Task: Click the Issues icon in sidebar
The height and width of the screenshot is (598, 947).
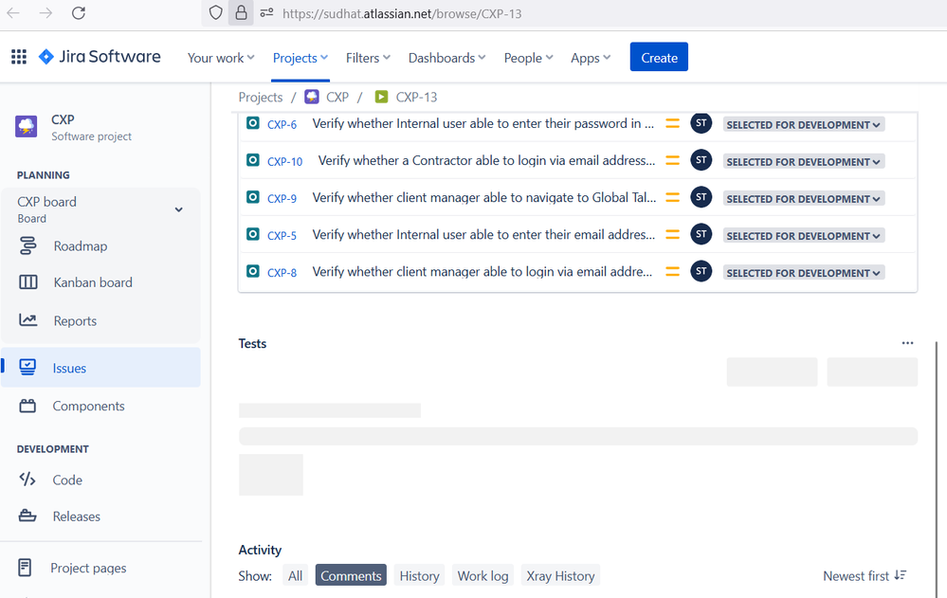Action: click(27, 368)
